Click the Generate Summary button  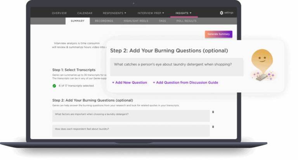pos(218,34)
